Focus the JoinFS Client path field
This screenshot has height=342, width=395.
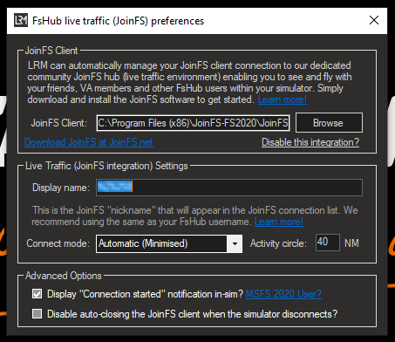click(x=194, y=123)
